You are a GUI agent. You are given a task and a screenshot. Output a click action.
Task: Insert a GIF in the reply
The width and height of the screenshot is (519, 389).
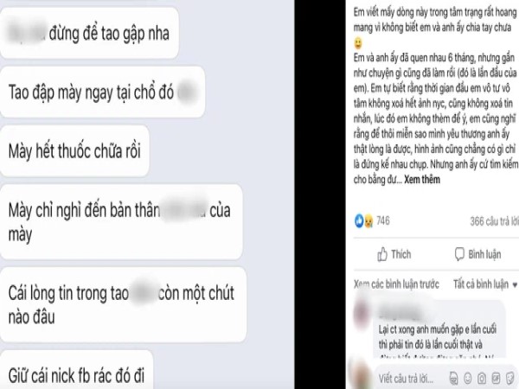496,378
